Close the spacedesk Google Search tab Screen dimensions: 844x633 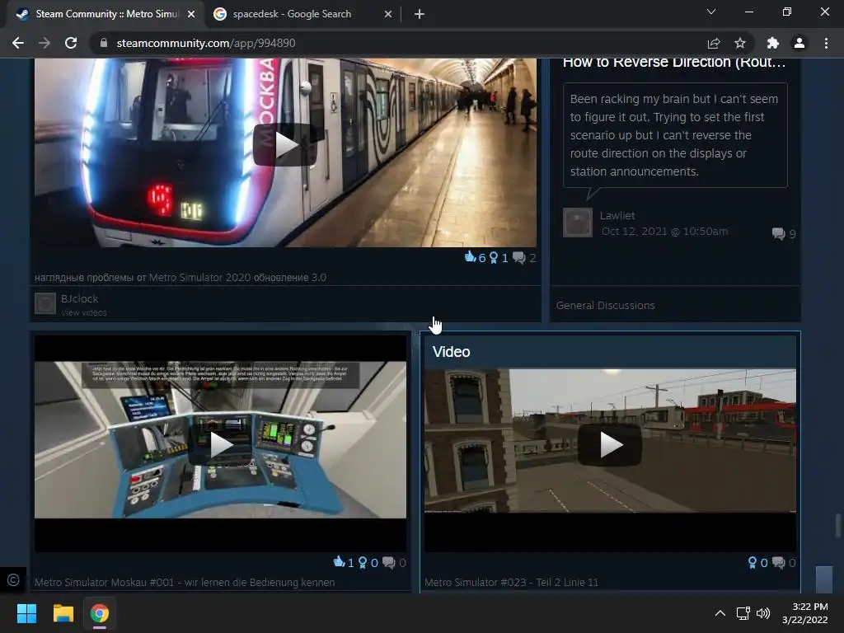pos(388,14)
